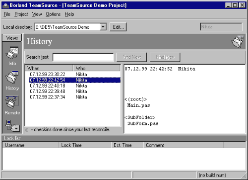248x180 pixels.
Task: Select checkin row 07.12.99 22:42:54
Action: tap(75, 80)
